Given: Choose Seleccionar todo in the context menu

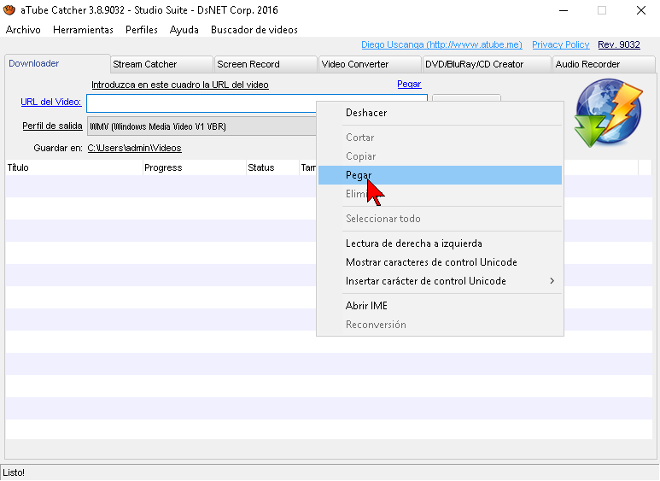Looking at the screenshot, I should (x=440, y=219).
